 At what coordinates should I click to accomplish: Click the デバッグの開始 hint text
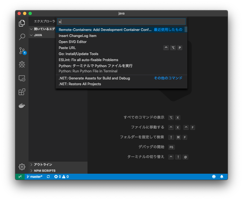point(151,147)
